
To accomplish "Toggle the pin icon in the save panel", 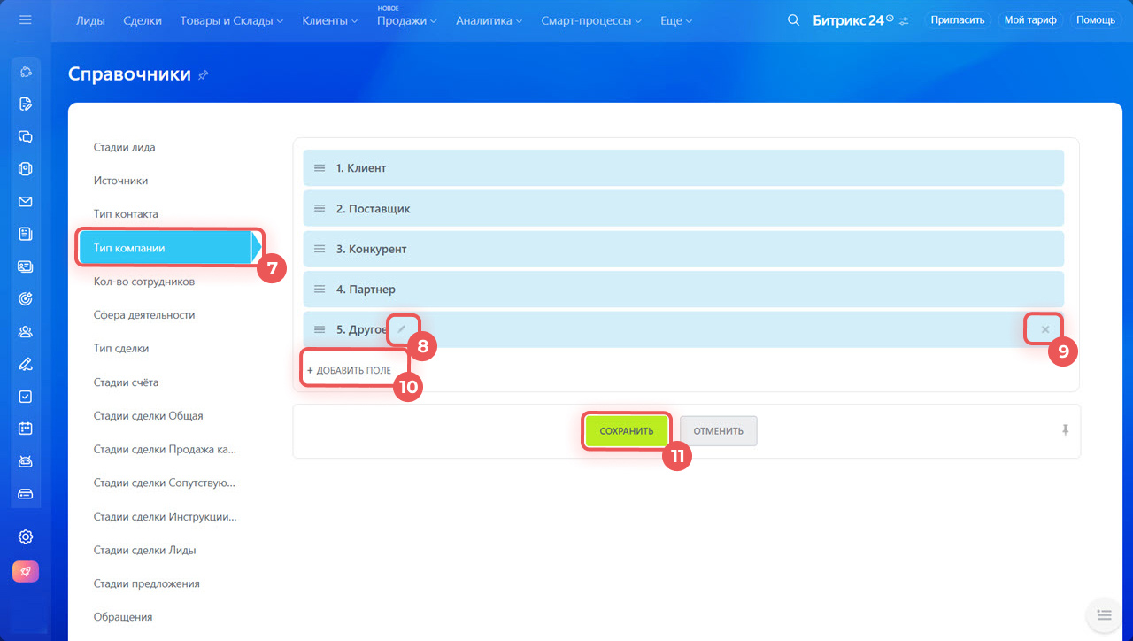I will pyautogui.click(x=1066, y=430).
